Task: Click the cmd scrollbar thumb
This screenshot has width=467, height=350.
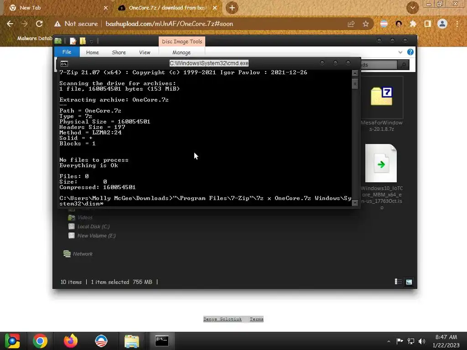Action: click(355, 84)
